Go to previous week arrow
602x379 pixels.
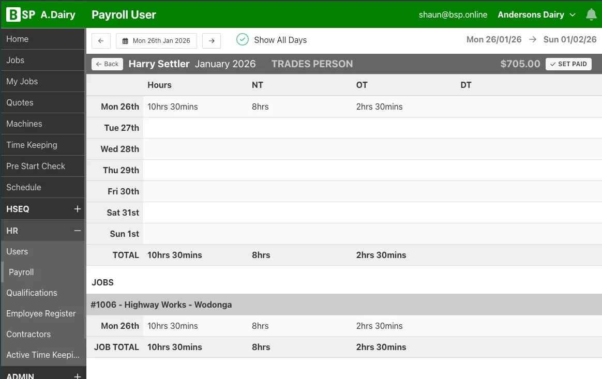pos(101,41)
